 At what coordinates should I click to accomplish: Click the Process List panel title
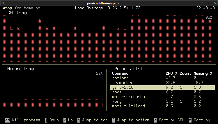(128, 69)
